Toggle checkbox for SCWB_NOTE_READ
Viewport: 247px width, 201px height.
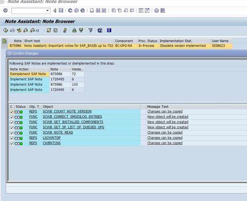[12, 133]
